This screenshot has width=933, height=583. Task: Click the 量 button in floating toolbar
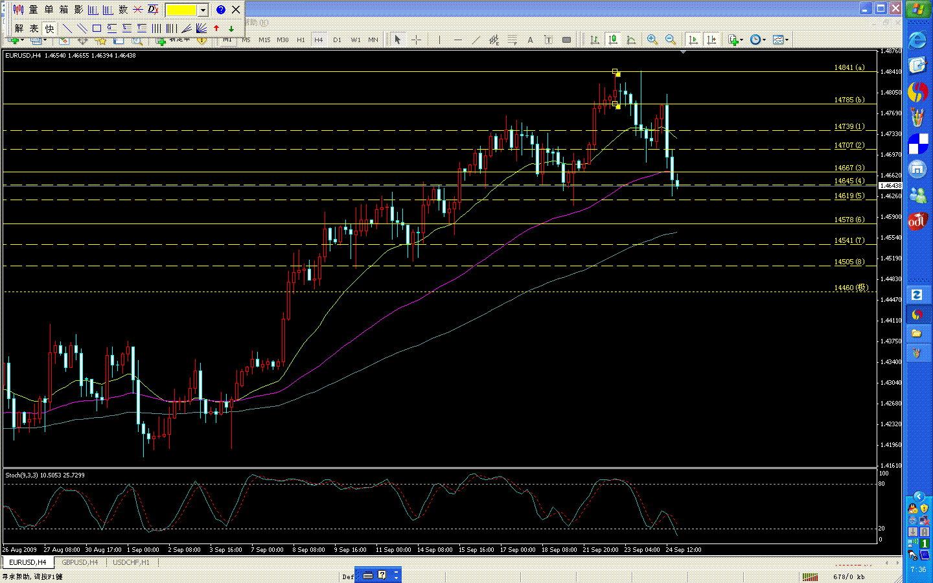click(34, 10)
